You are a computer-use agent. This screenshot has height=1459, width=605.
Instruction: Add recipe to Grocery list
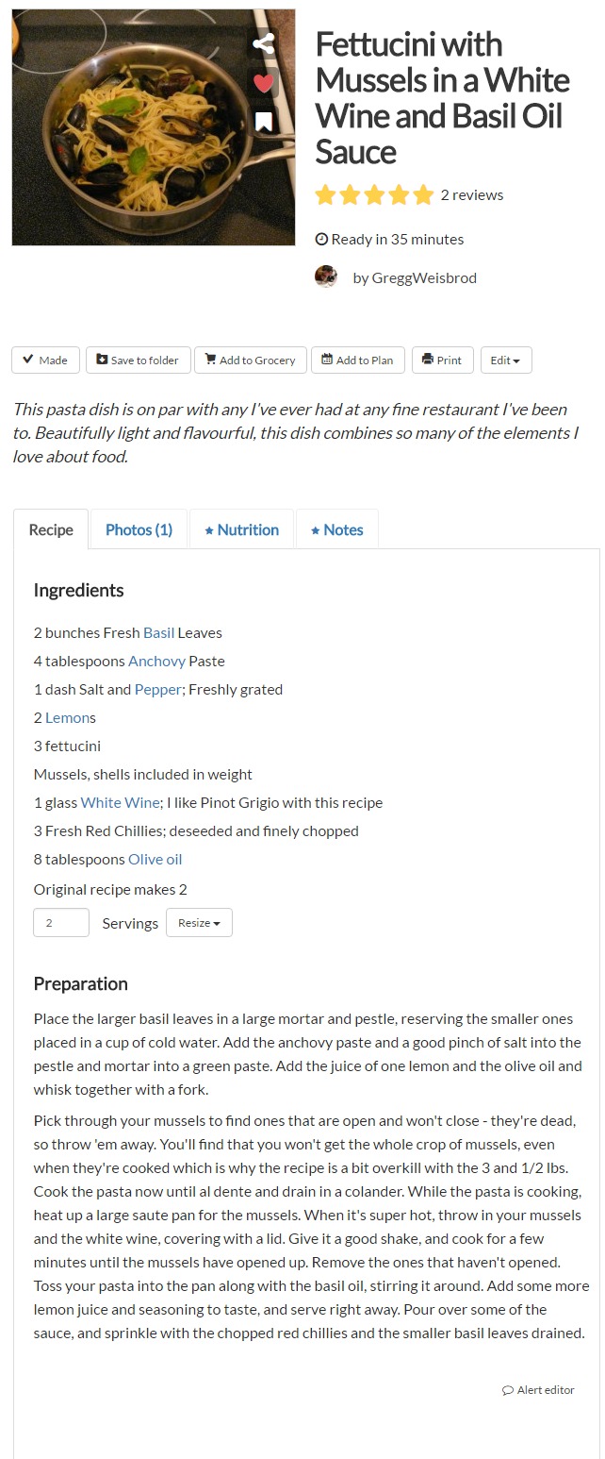249,361
